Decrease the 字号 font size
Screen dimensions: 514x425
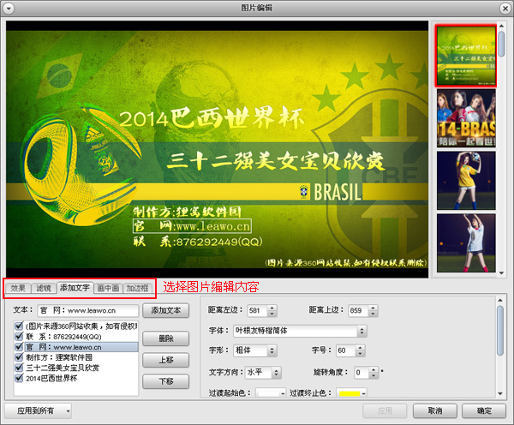(361, 354)
